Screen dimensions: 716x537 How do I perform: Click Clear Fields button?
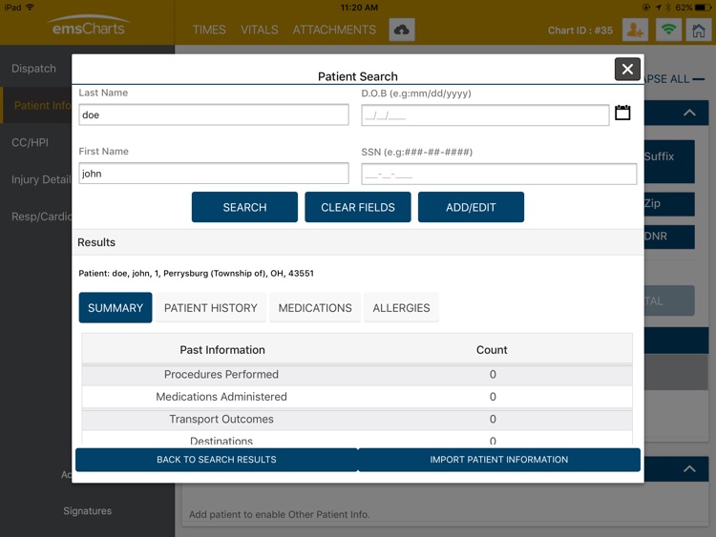click(358, 207)
